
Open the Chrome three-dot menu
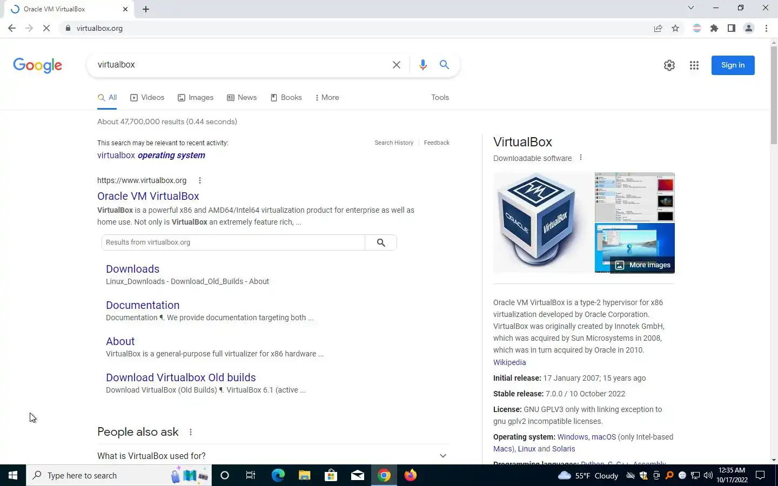766,28
